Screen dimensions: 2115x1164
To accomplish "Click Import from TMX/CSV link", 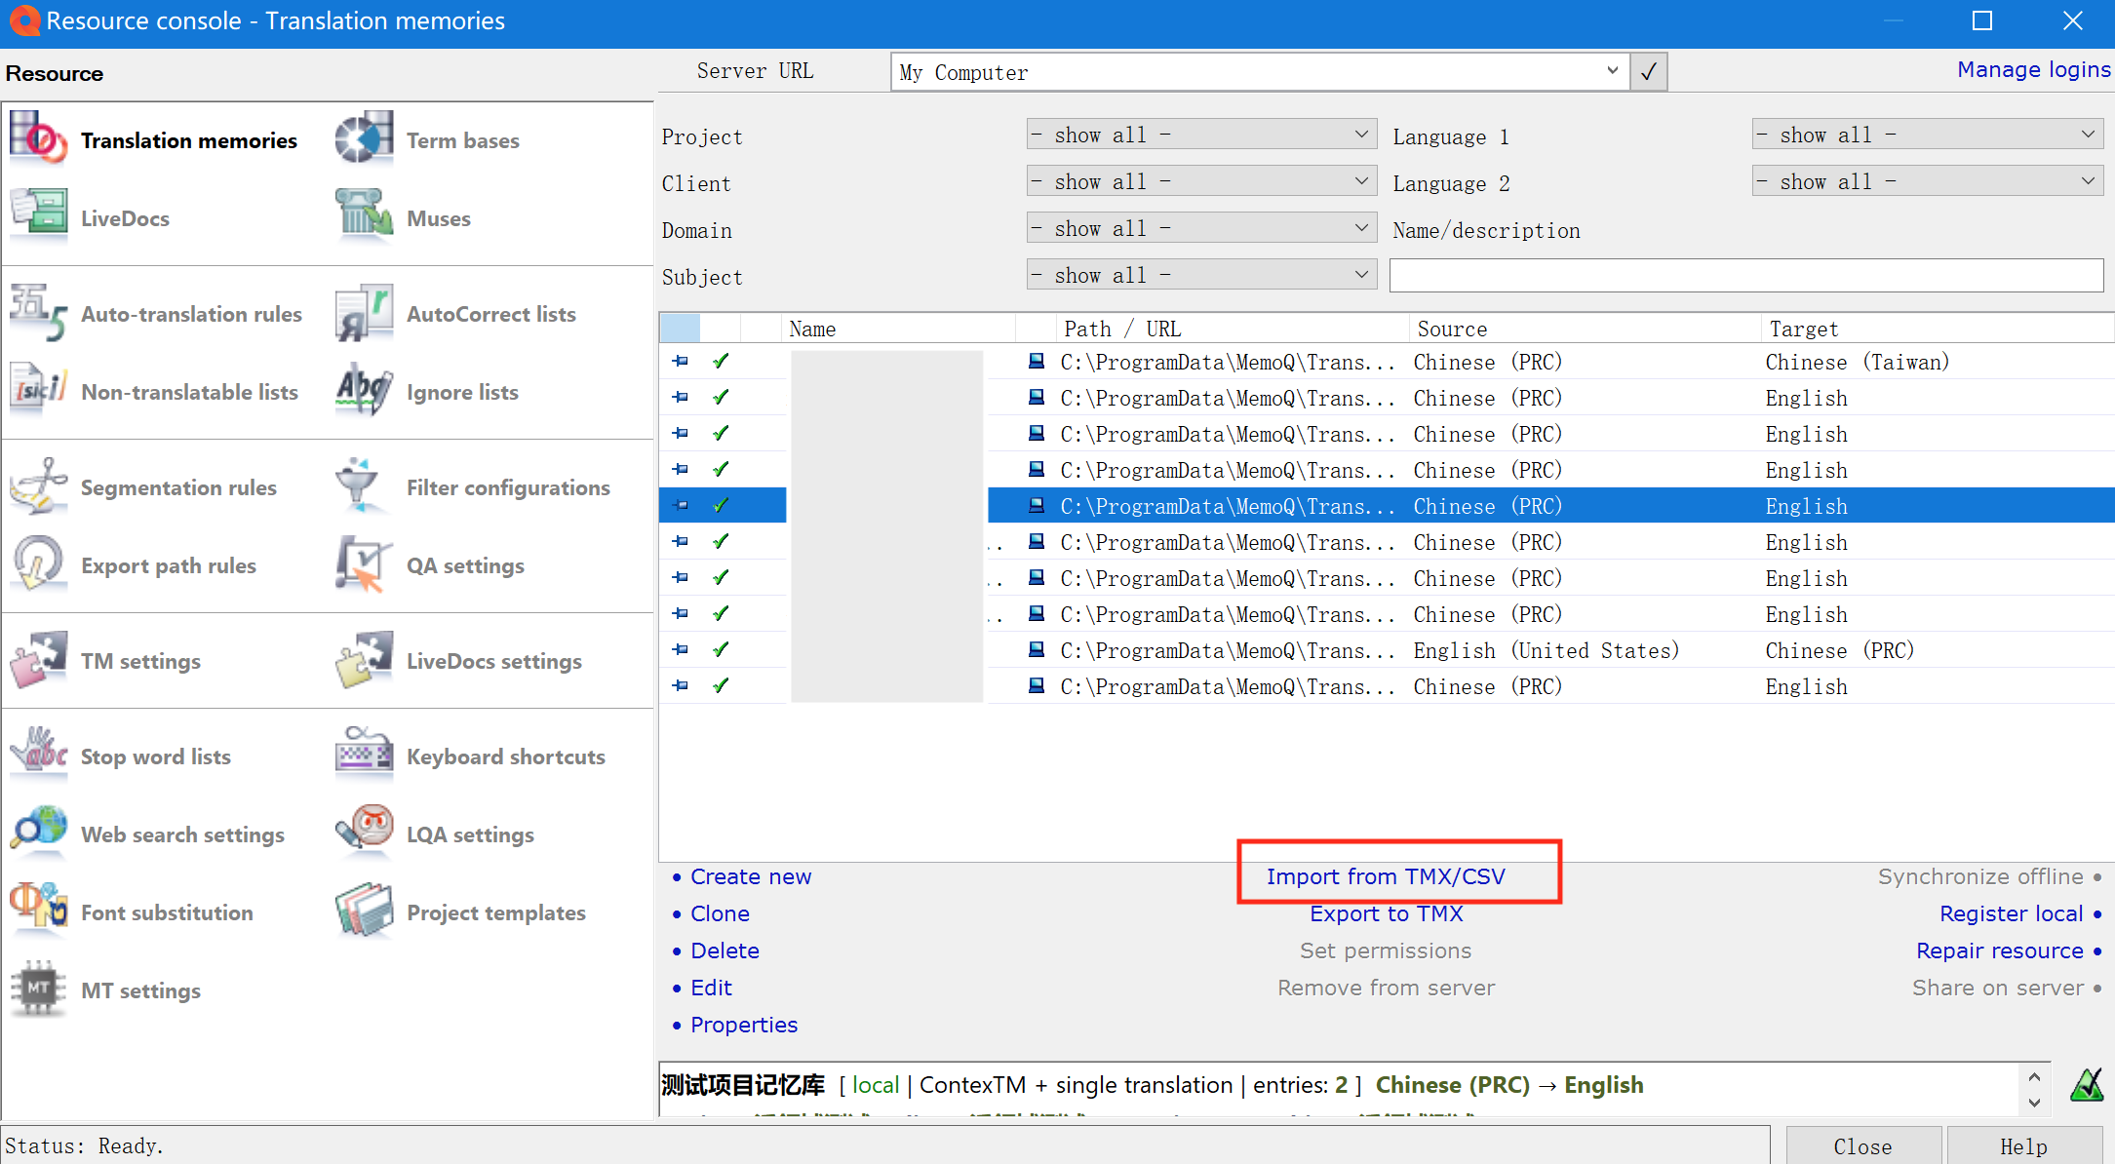I will coord(1386,876).
